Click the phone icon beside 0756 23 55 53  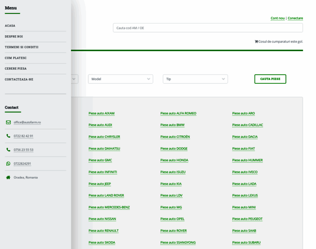8,150
